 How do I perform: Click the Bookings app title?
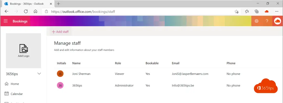(x=20, y=21)
